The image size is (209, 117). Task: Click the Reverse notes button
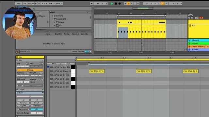coord(23,103)
